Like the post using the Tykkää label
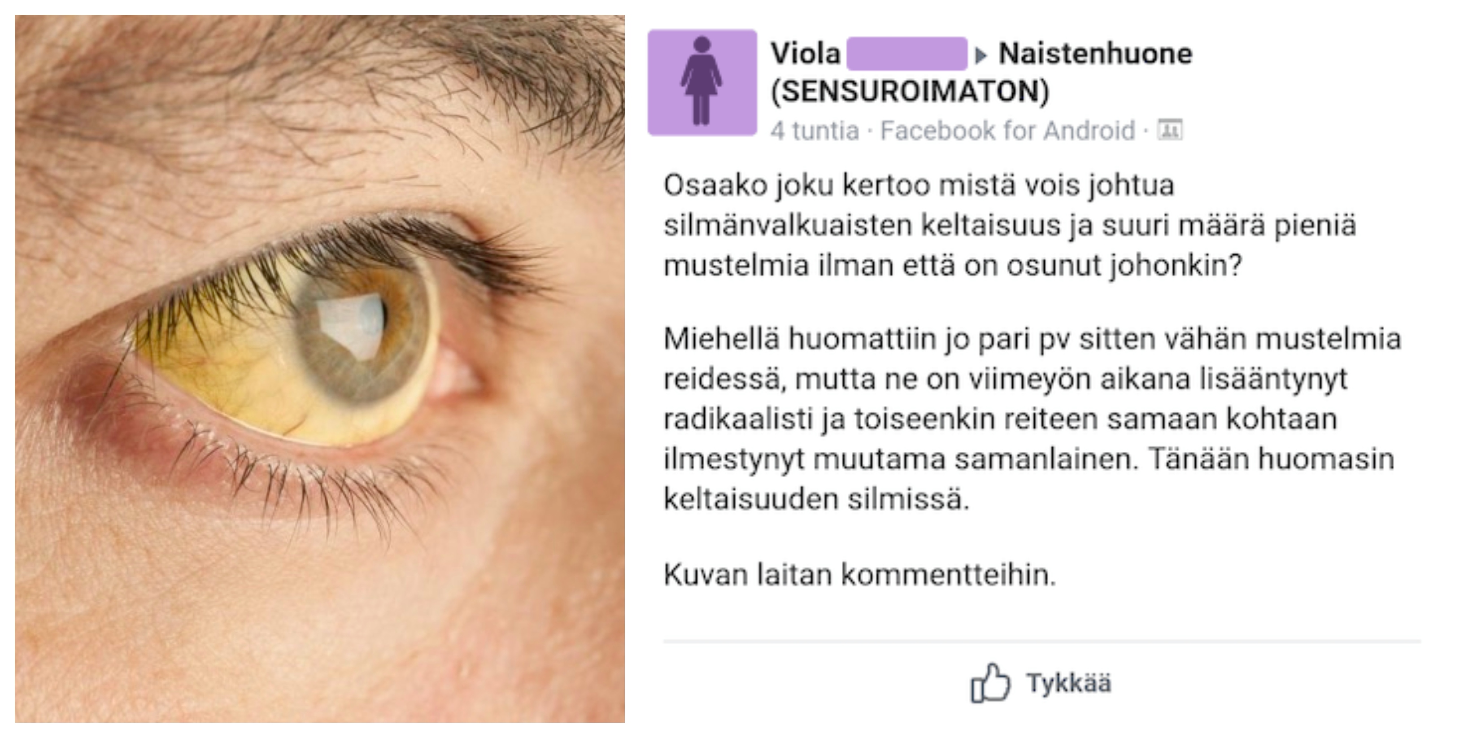Image resolution: width=1464 pixels, height=738 pixels. [1068, 683]
